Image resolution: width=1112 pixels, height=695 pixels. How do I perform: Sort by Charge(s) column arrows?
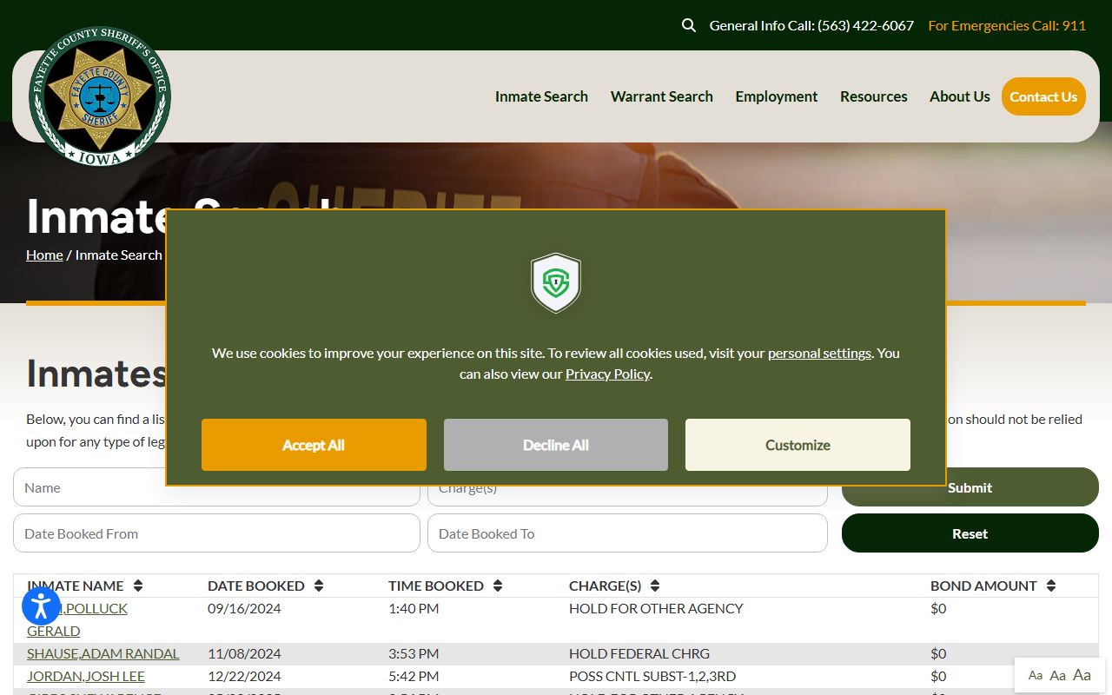point(655,586)
